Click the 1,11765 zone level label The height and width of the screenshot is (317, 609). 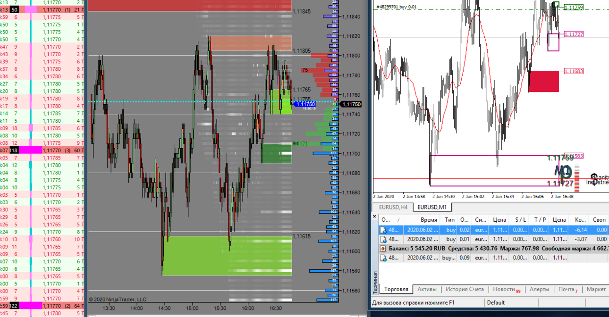coord(302,90)
